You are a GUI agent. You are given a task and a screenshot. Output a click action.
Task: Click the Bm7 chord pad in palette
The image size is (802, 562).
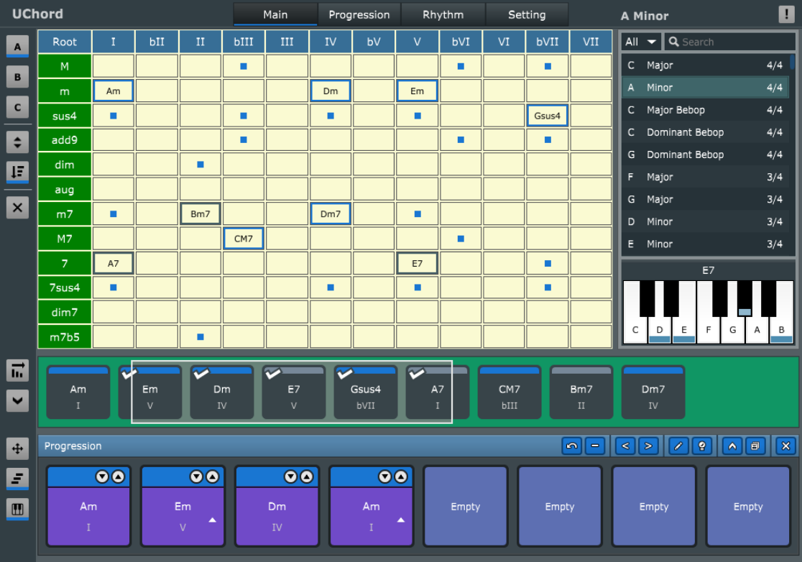click(581, 392)
